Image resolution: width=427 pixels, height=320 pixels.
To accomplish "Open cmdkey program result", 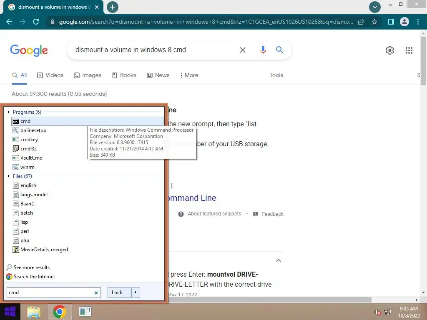I will coord(25,140).
